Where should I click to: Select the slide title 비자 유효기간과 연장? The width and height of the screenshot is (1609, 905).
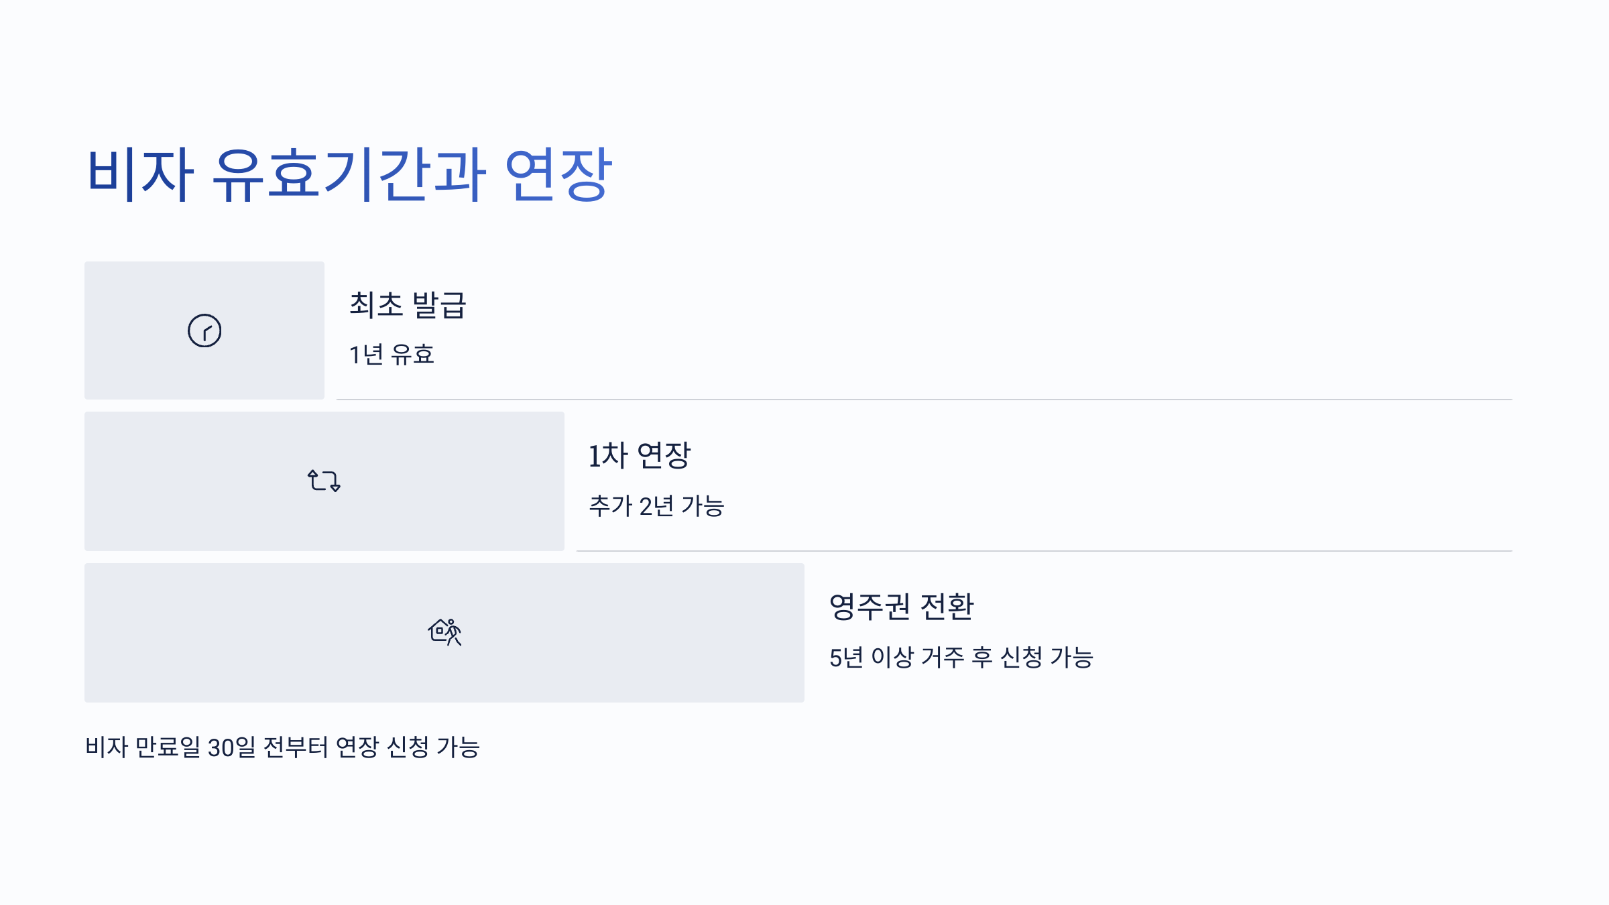point(349,175)
